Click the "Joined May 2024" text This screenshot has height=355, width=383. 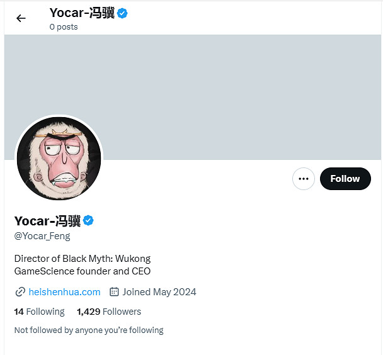point(159,292)
